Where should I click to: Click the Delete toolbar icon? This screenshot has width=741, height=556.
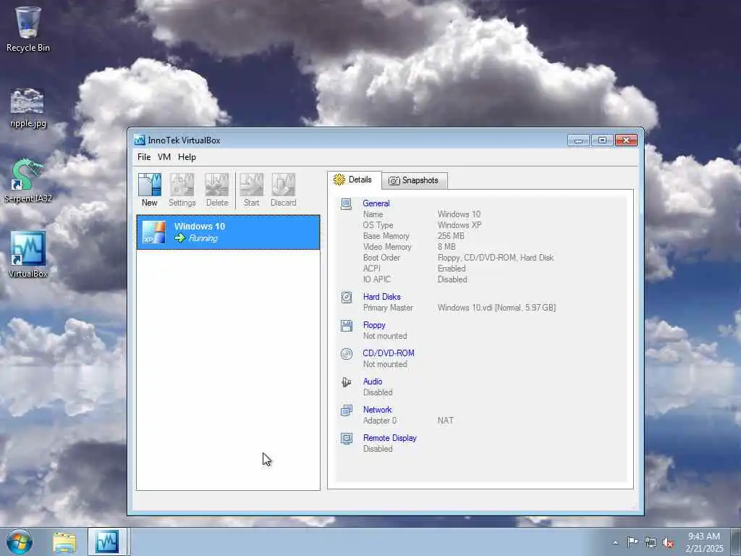tap(217, 185)
